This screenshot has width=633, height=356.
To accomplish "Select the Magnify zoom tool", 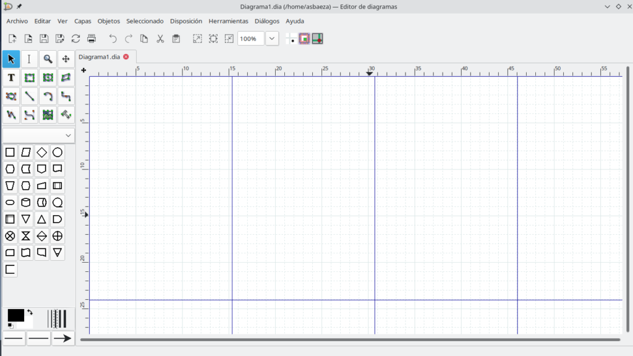I will pos(48,59).
